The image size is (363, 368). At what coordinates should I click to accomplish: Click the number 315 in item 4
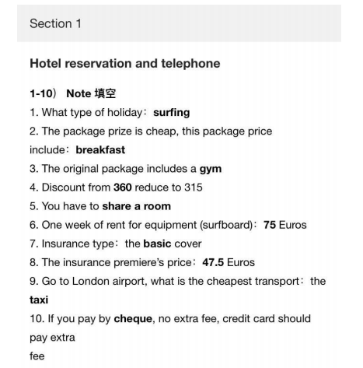click(x=194, y=188)
